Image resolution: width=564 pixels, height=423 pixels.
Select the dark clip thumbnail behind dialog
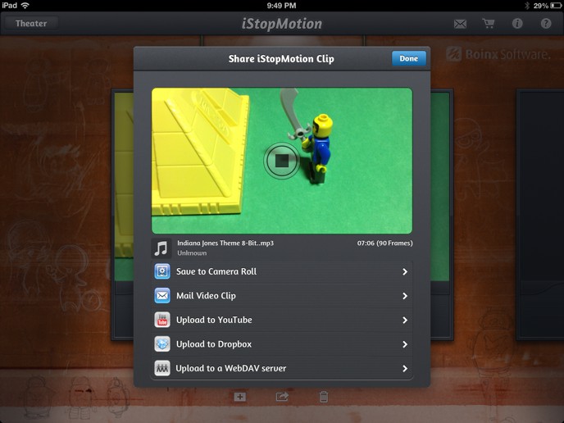click(x=540, y=215)
